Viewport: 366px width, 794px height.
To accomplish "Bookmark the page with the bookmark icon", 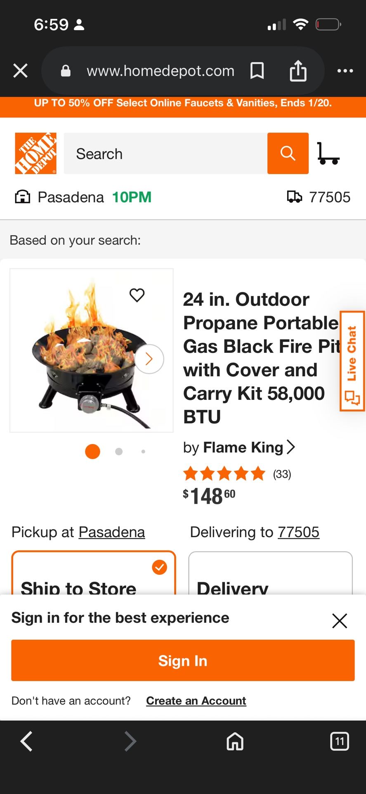I will click(x=257, y=71).
